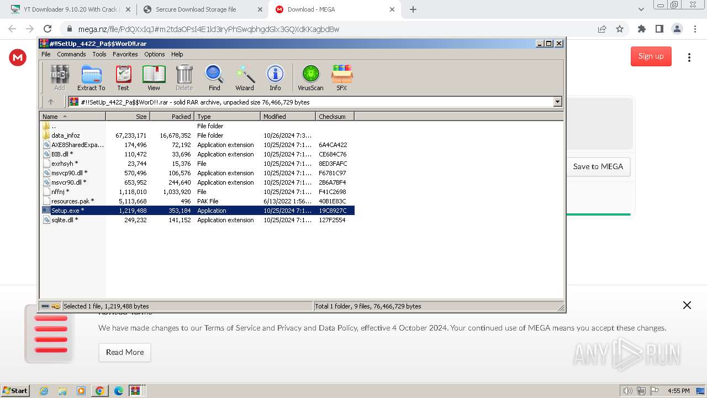Viewport: 707px width, 398px height.
Task: Click the browser back arrow
Action: [x=12, y=29]
